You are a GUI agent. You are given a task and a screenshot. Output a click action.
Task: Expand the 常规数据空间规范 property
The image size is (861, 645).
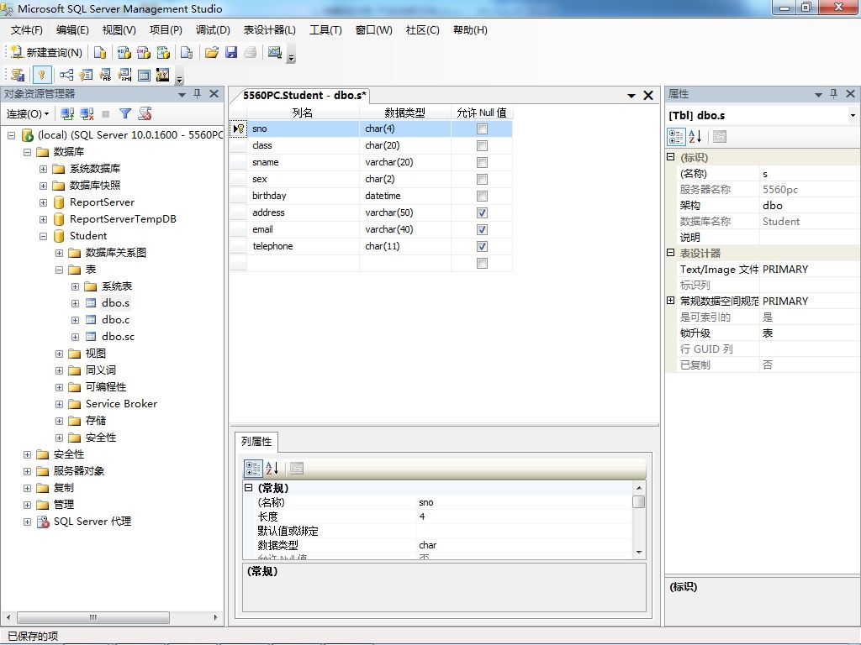[x=670, y=301]
